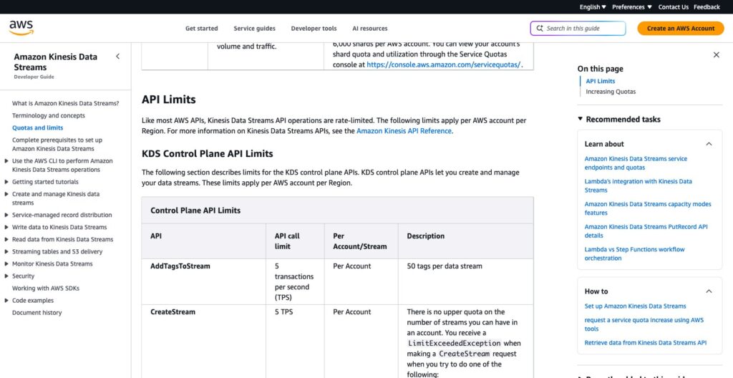The image size is (733, 378).
Task: Open the Preferences dropdown
Action: [x=631, y=7]
